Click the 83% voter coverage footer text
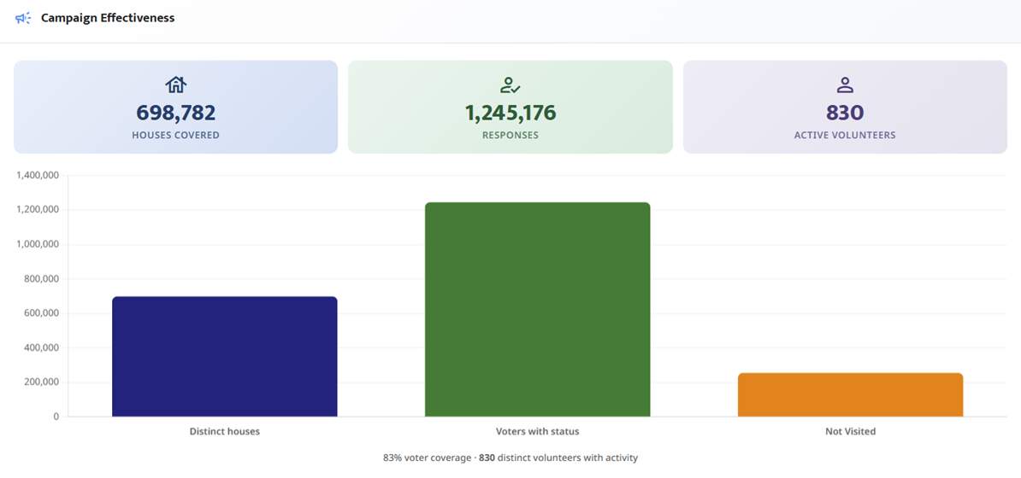 (x=428, y=458)
